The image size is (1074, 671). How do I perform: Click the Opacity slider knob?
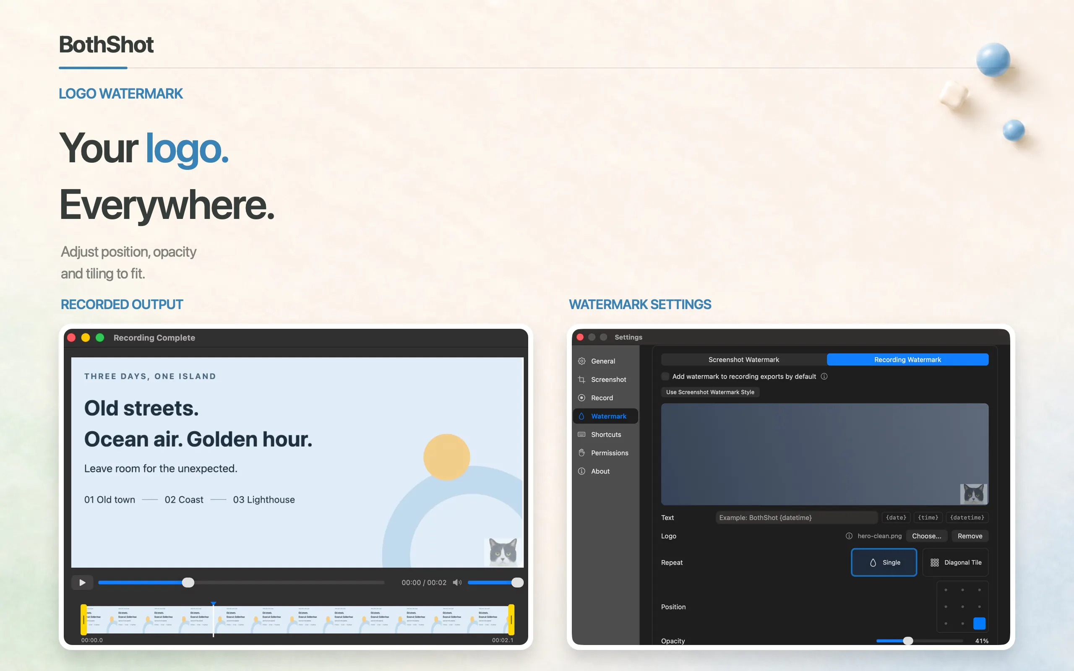[908, 640]
